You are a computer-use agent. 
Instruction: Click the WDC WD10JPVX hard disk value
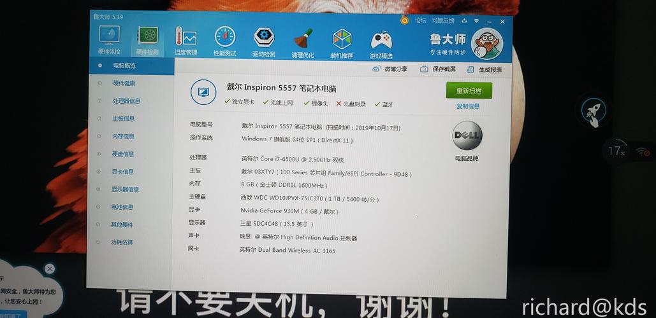[310, 199]
